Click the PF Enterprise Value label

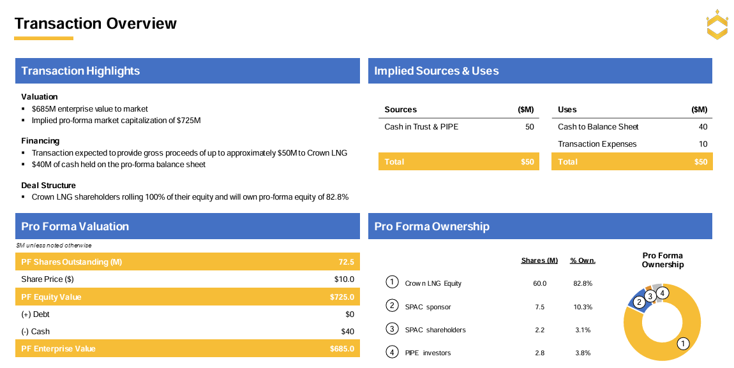tap(58, 349)
